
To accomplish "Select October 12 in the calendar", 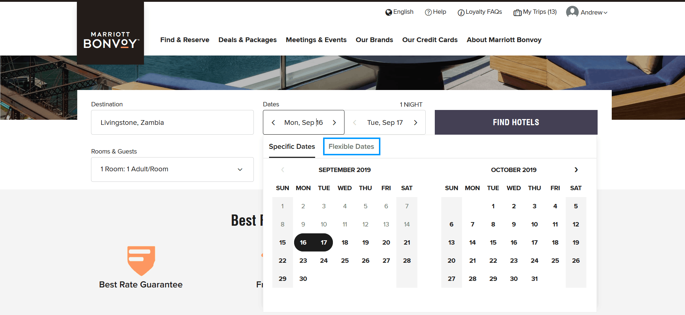I will (576, 224).
